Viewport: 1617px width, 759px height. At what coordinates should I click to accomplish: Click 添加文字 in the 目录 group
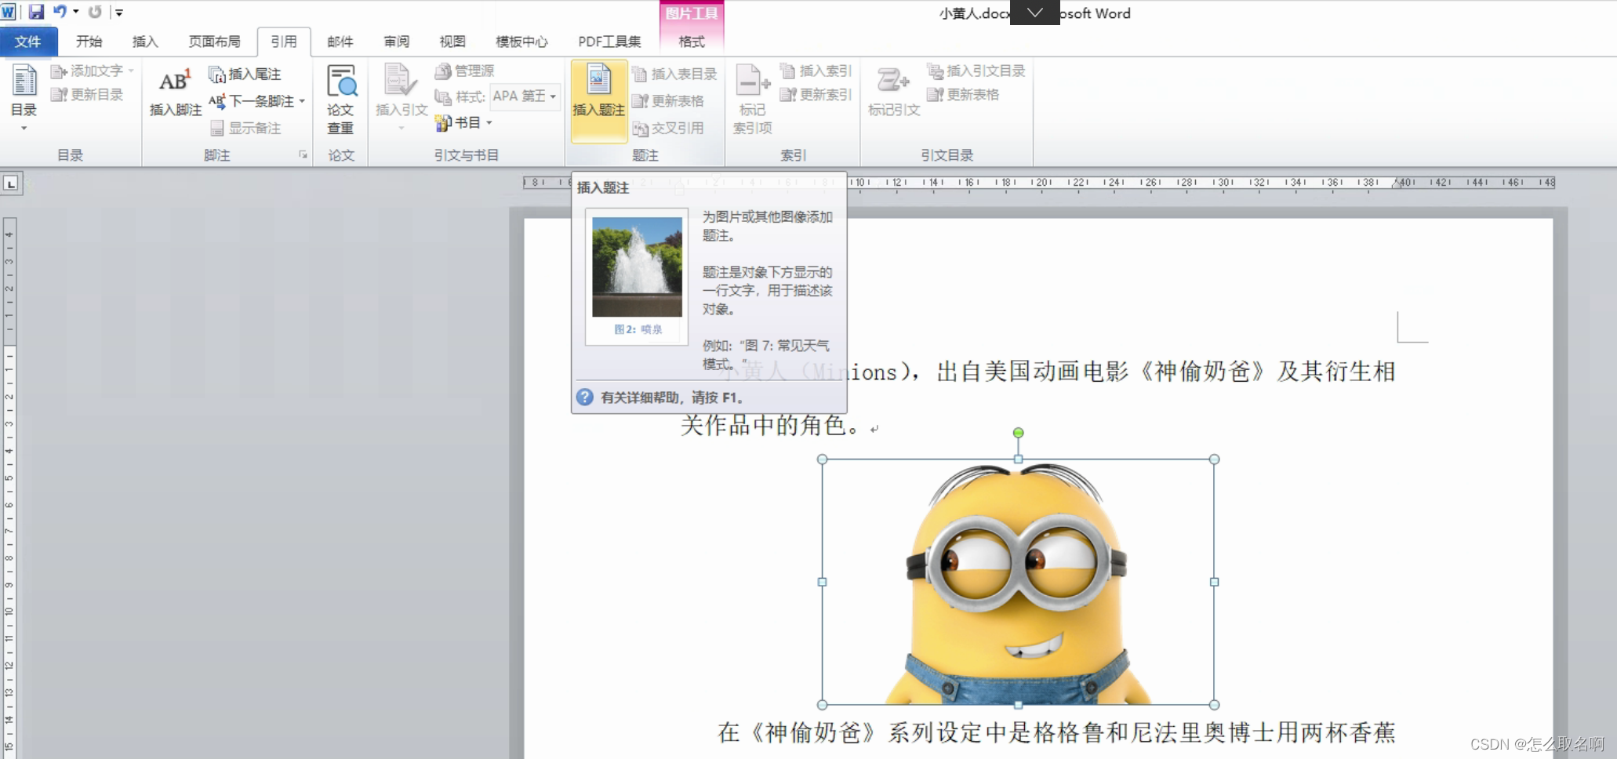click(x=92, y=71)
